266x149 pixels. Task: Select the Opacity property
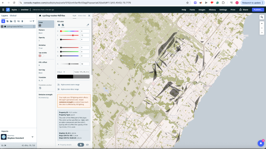point(46,39)
